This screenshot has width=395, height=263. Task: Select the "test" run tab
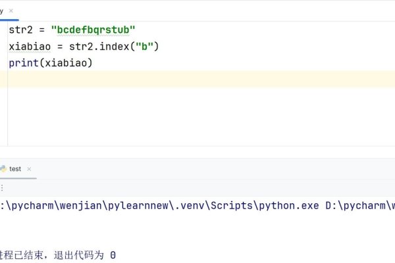pyautogui.click(x=14, y=169)
